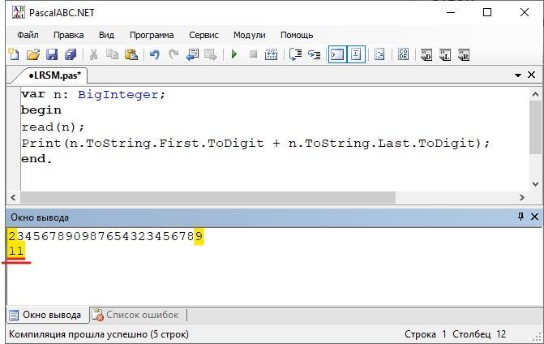Click the Step Over debug icon

point(295,54)
